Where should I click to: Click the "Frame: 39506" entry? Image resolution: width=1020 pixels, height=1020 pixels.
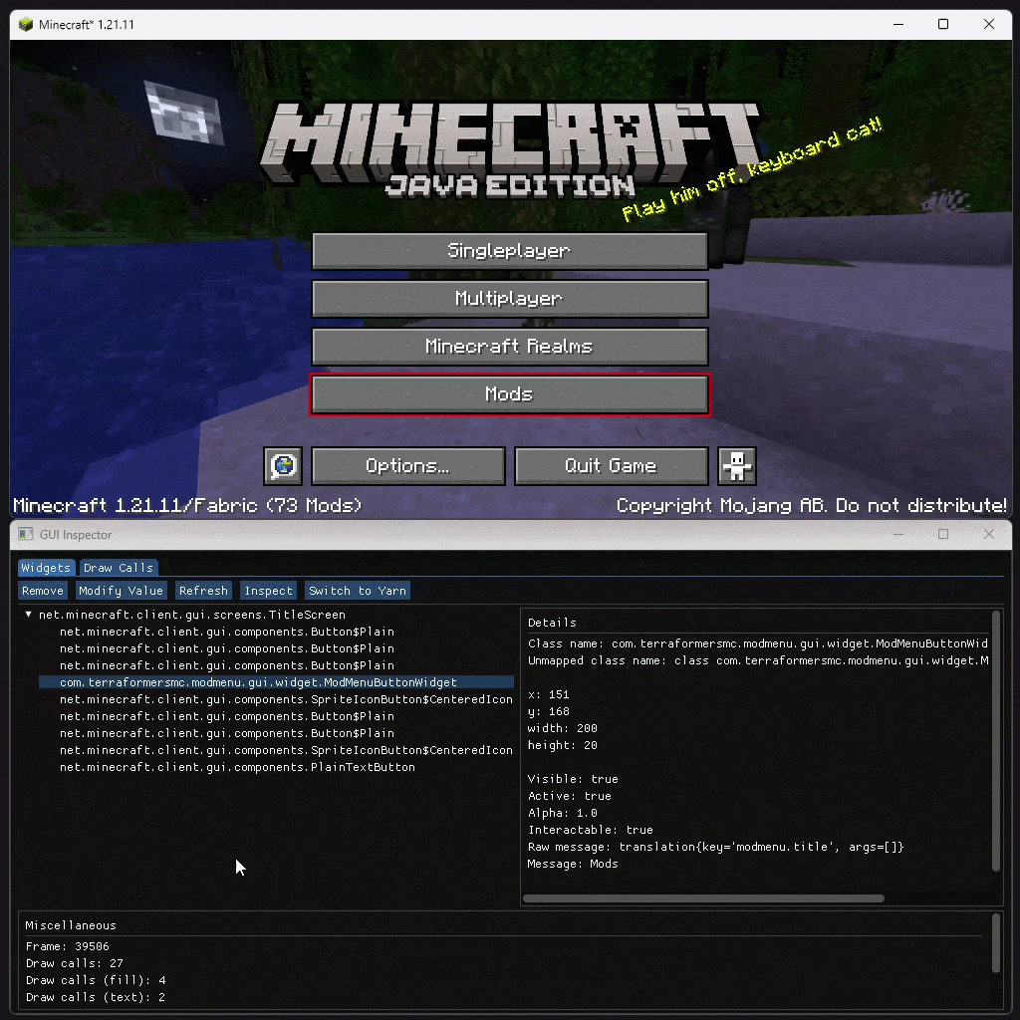(x=68, y=946)
